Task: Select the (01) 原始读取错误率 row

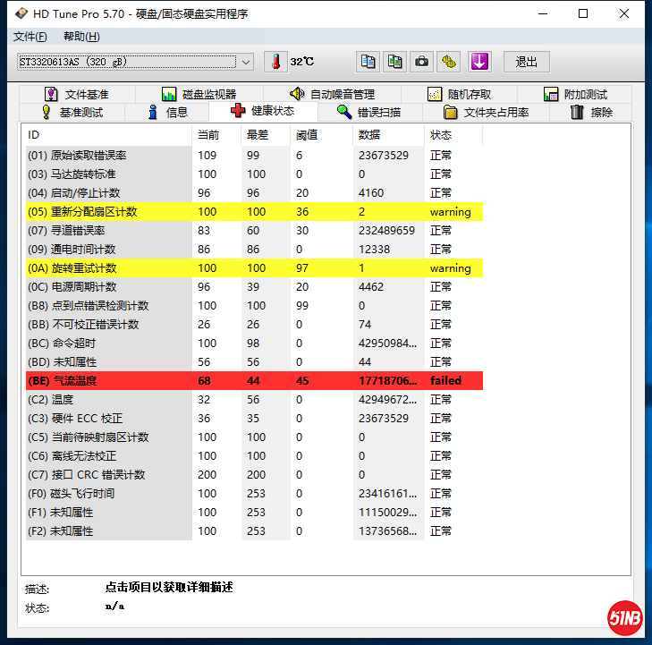Action: 254,156
